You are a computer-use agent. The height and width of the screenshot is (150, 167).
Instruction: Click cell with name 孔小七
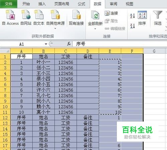43,95
